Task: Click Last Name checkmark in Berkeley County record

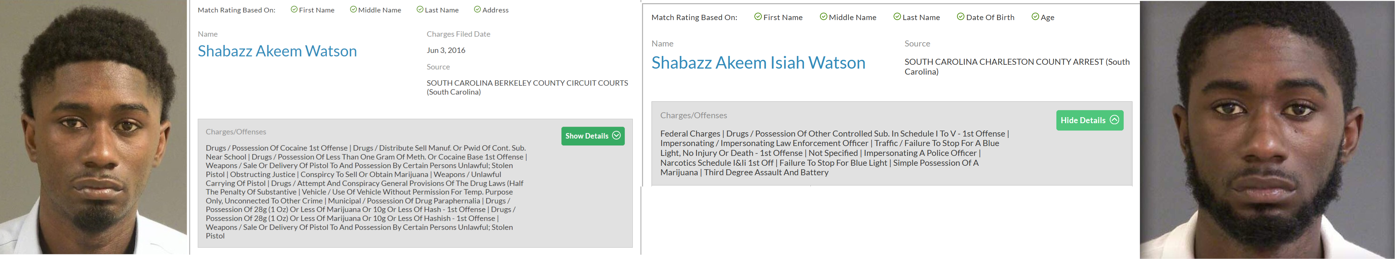Action: 420,9
